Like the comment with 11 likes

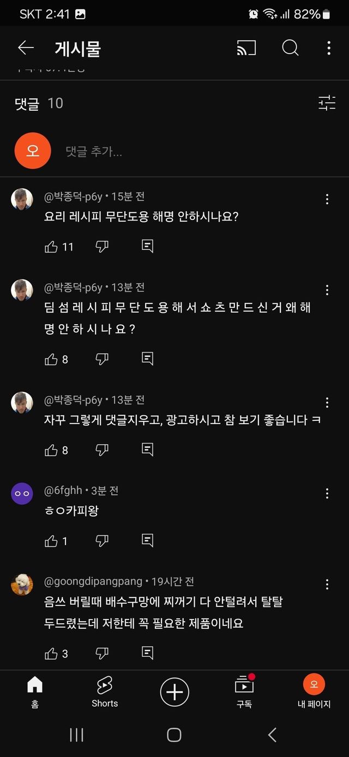(51, 247)
